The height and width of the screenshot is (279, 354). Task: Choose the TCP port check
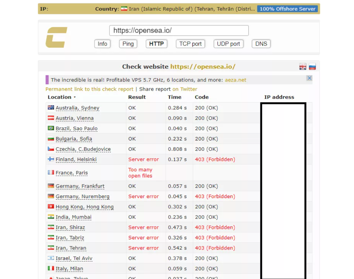point(190,44)
